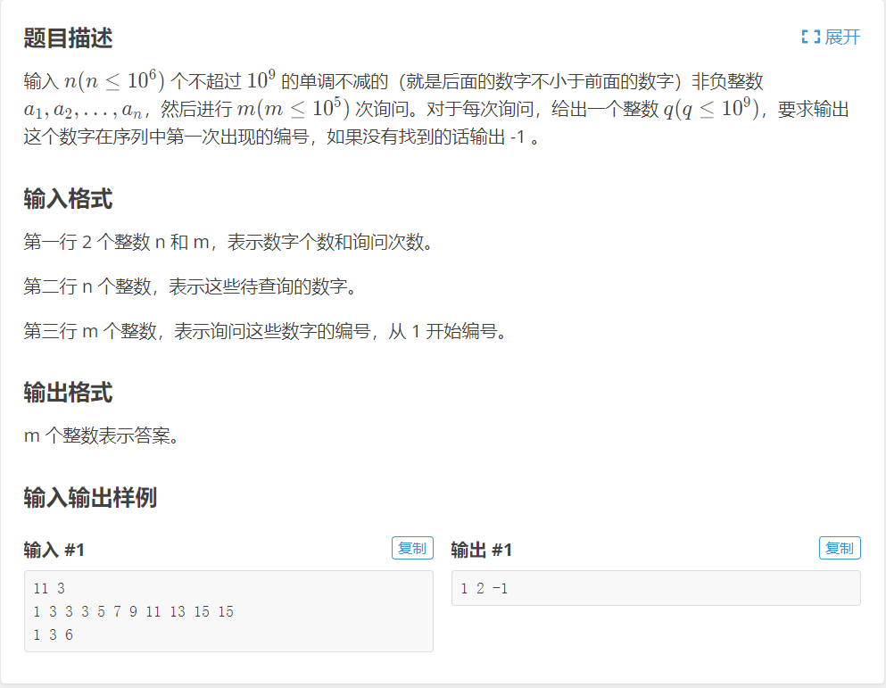Click the paragraph starting with 第二行 n 个整数
886x688 pixels.
click(x=192, y=286)
